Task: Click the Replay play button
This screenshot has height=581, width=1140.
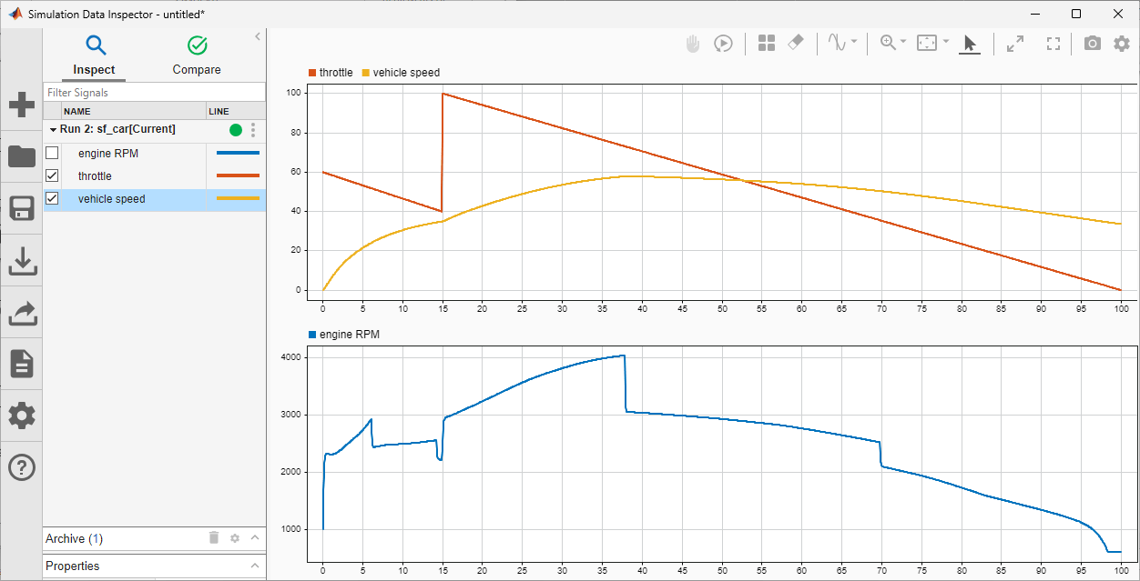Action: tap(723, 43)
